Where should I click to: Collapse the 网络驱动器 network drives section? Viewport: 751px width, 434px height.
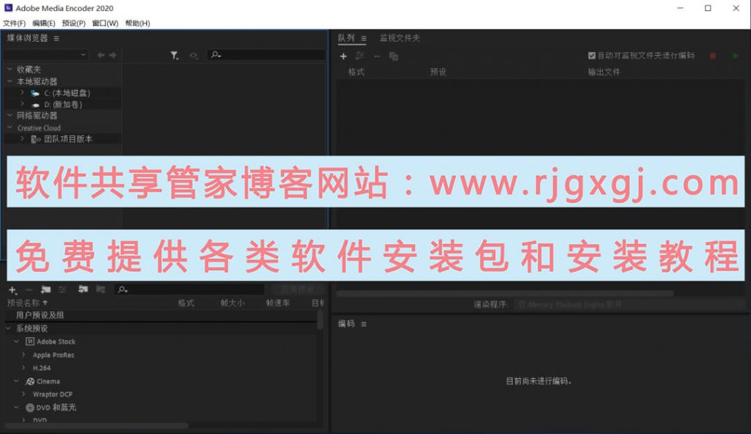coord(10,115)
